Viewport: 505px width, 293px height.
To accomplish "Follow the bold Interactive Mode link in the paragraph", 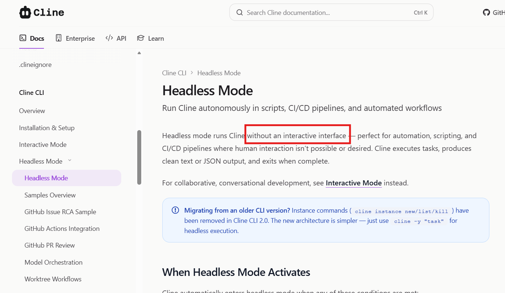I will click(354, 183).
